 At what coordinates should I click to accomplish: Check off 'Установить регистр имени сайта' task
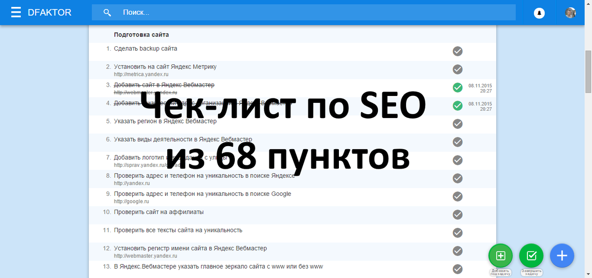457,251
